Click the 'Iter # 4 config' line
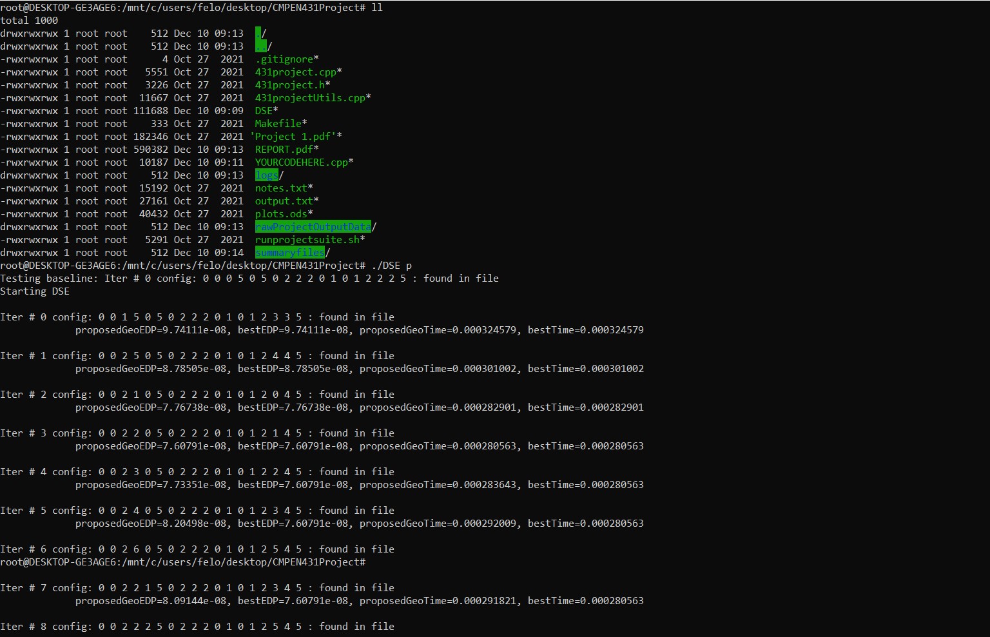990x637 pixels. [197, 472]
